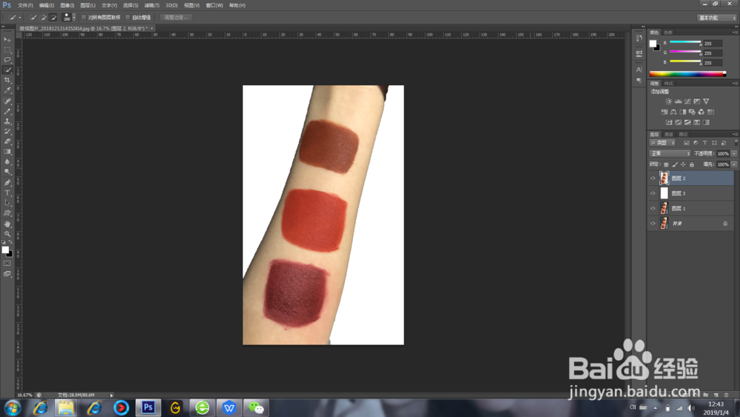Select the Dodge tool
The image size is (740, 417).
point(7,172)
